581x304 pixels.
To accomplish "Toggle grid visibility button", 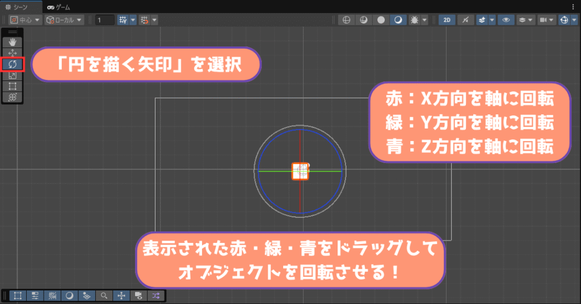I will [x=123, y=20].
